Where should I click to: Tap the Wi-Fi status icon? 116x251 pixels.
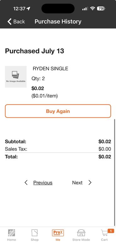92,8
